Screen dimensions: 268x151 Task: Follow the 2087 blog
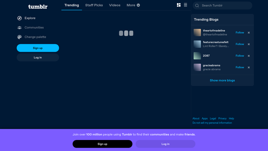(x=240, y=56)
